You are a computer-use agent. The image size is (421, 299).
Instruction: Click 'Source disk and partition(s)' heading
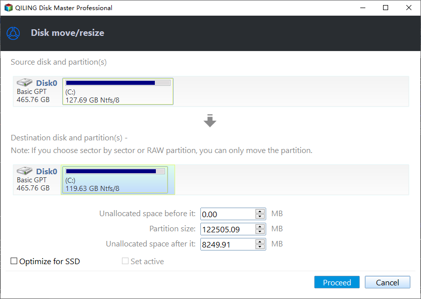coord(59,62)
